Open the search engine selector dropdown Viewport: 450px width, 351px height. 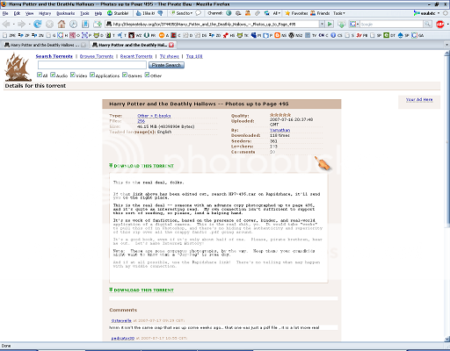(353, 24)
